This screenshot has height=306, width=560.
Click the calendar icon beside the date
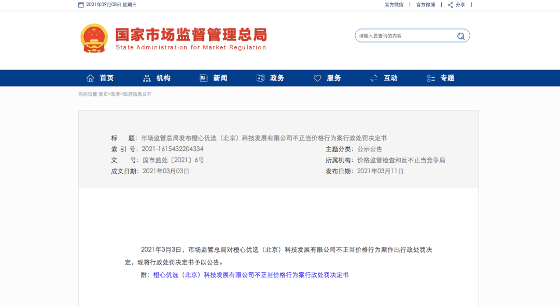(81, 5)
